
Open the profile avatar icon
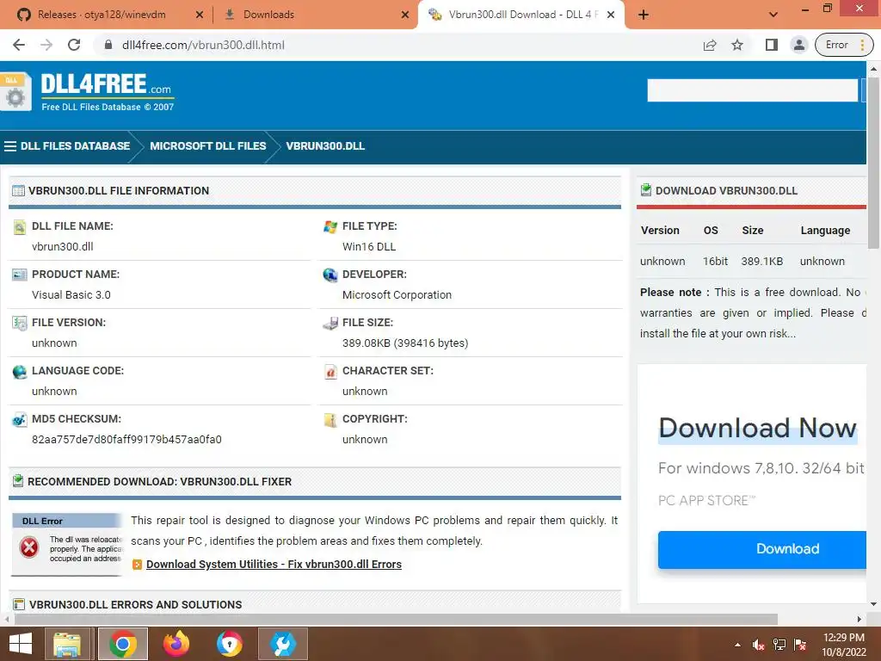(x=798, y=45)
